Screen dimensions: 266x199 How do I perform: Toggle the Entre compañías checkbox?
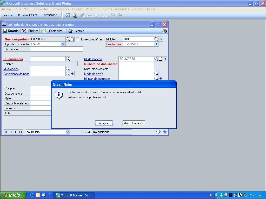click(x=77, y=39)
